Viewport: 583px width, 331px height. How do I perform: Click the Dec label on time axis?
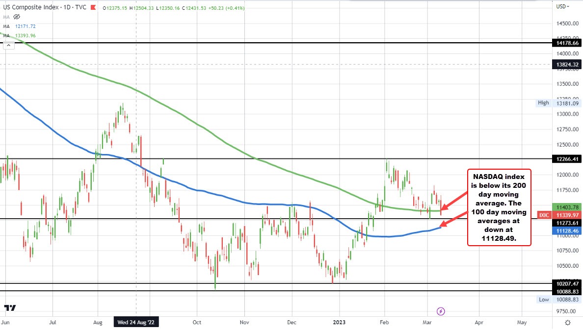tap(292, 322)
